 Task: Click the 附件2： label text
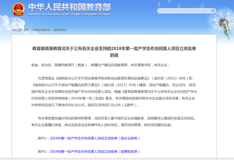point(44,151)
